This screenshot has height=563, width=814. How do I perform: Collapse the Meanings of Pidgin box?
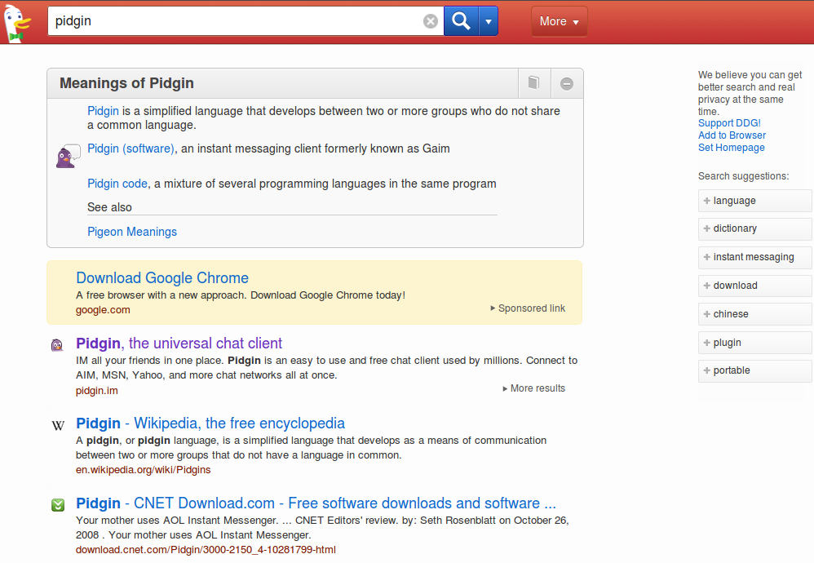(567, 83)
